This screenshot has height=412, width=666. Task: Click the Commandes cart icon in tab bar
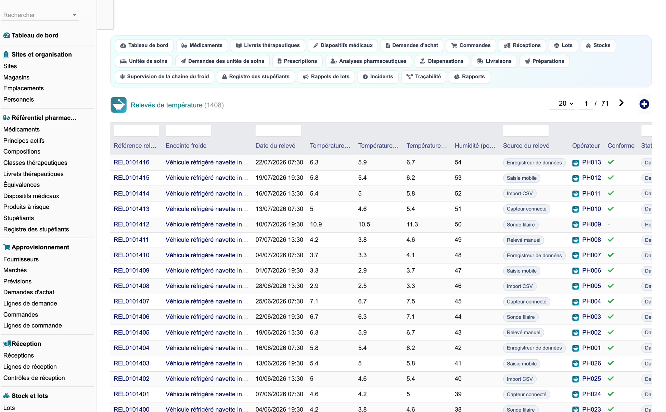454,46
